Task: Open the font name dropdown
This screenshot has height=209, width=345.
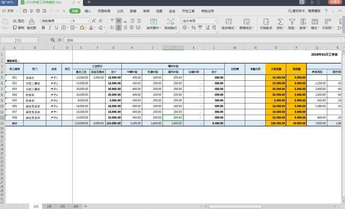Action: 71,21
